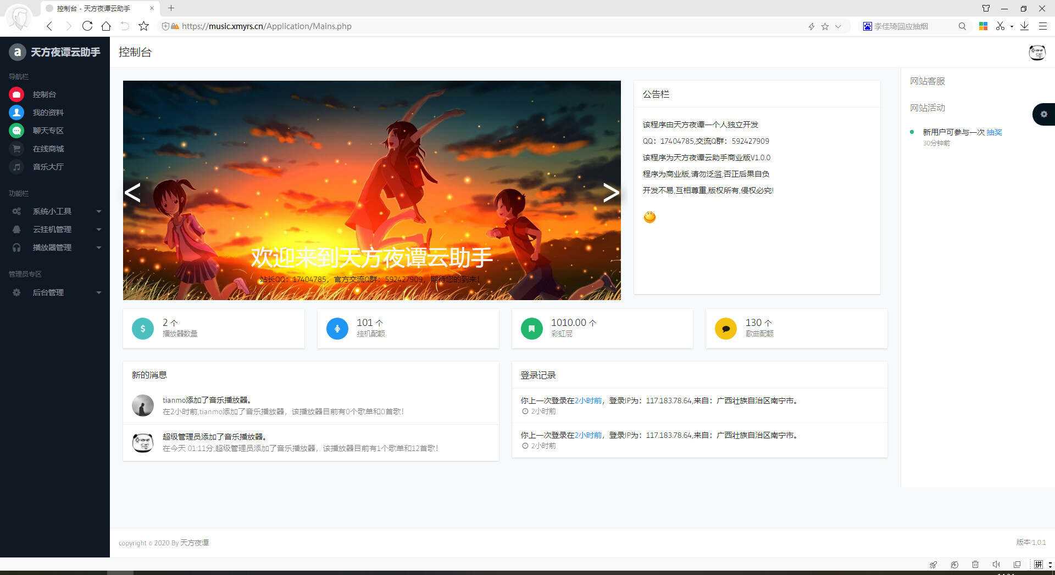Select the 控制台 browser tab

pos(93,8)
